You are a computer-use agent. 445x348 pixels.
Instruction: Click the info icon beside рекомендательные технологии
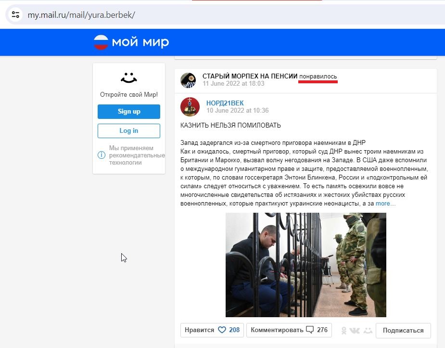click(x=102, y=155)
